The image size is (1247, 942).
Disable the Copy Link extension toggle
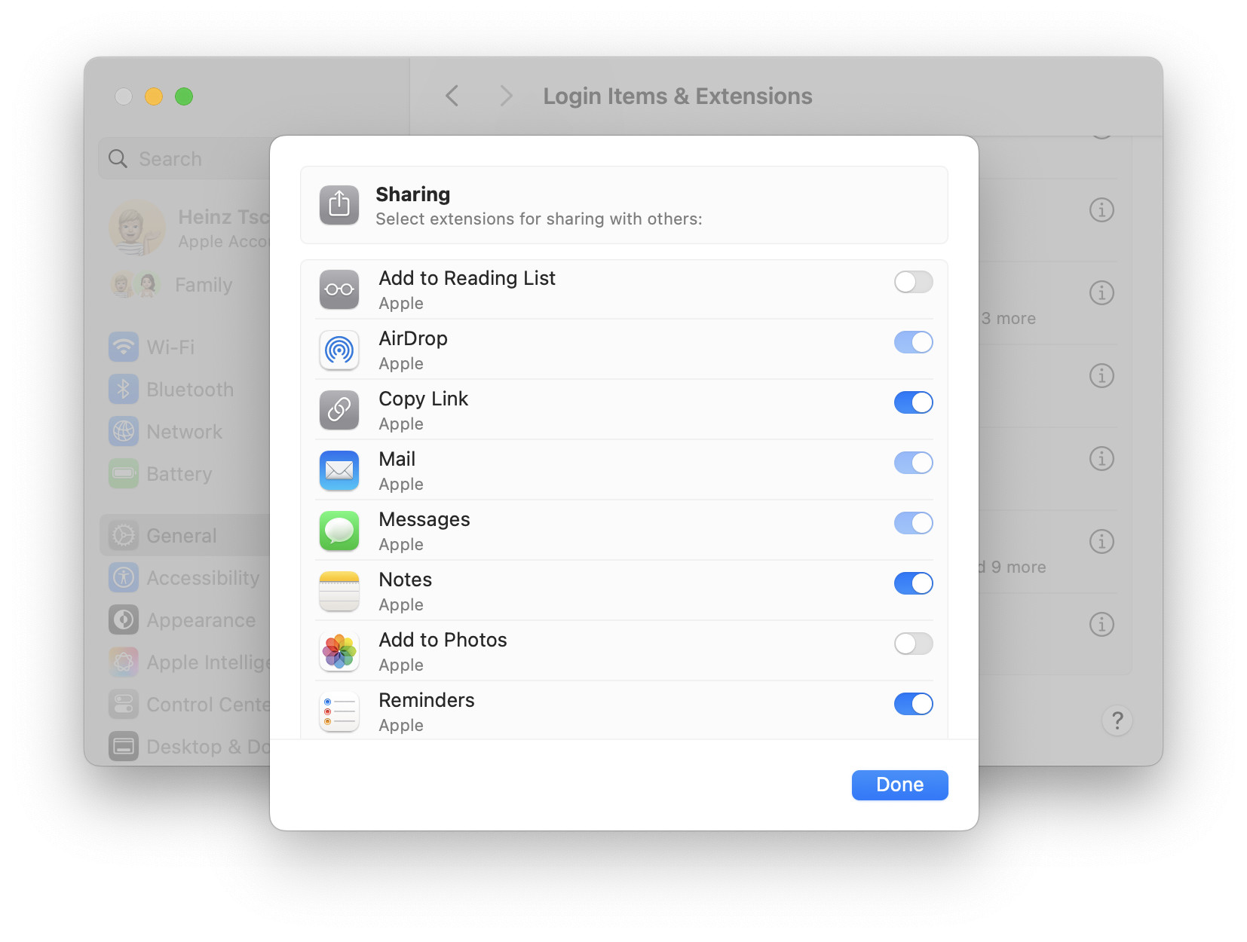pyautogui.click(x=913, y=402)
